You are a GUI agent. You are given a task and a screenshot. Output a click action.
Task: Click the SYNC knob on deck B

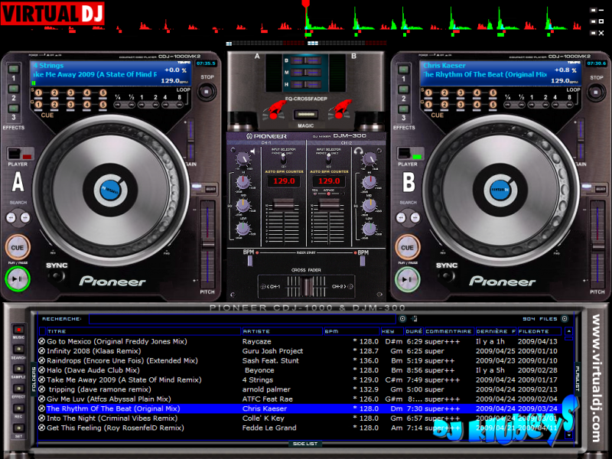pos(447,275)
